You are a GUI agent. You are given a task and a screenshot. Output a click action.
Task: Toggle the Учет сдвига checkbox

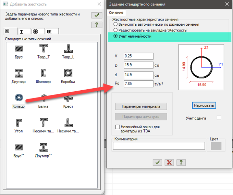219,118
